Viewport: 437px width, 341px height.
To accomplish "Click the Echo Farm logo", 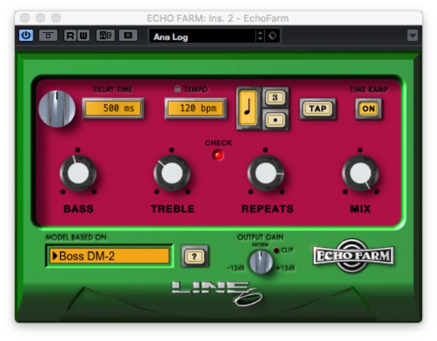I will click(354, 256).
